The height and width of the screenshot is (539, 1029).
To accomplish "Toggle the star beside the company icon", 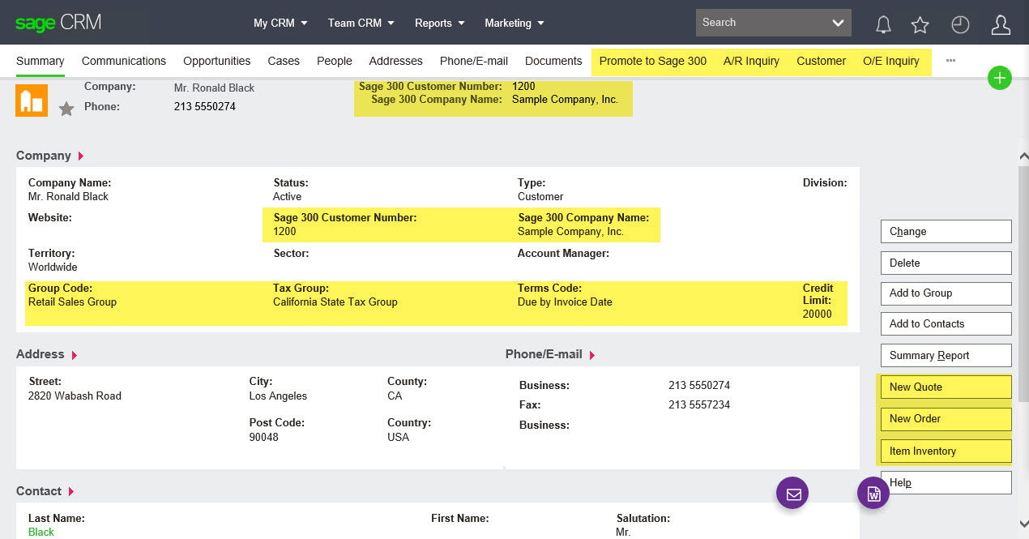I will click(x=66, y=108).
